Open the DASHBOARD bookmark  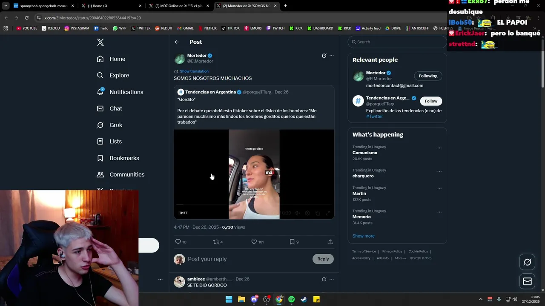tap(320, 28)
